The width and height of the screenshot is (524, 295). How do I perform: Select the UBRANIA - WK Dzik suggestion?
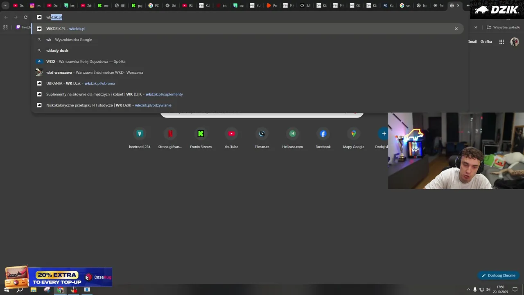[248, 83]
